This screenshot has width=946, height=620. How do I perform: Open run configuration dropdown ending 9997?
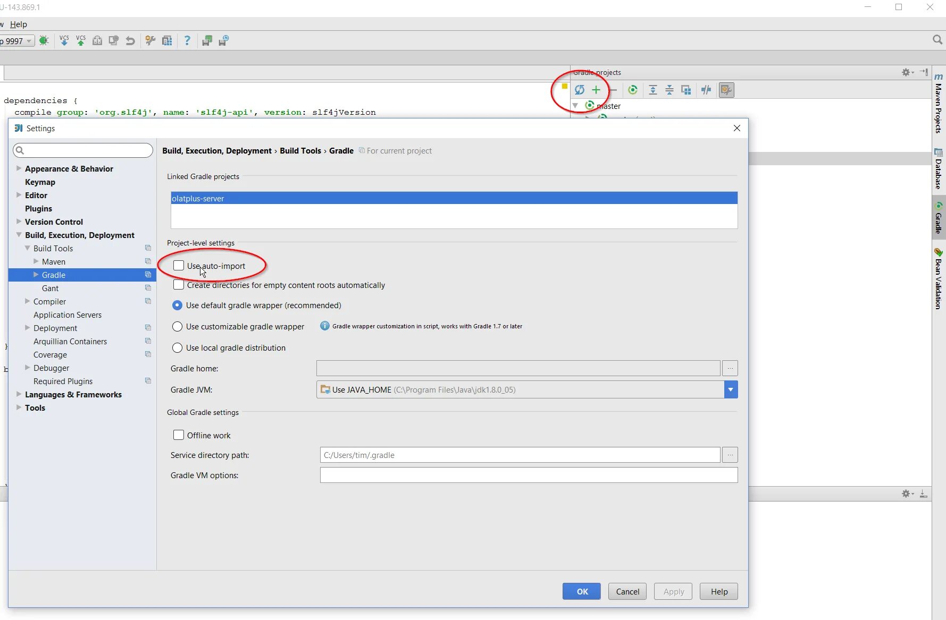pos(17,41)
